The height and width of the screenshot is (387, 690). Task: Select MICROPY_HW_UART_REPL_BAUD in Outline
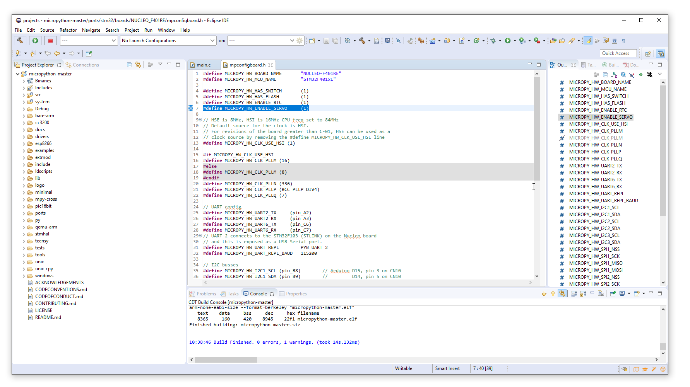(x=603, y=201)
